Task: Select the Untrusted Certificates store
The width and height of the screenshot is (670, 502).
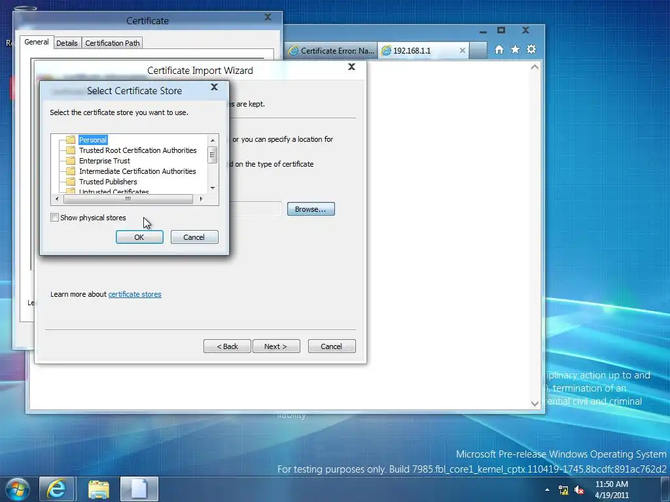Action: 114,192
